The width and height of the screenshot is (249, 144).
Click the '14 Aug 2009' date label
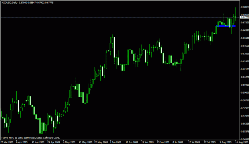[242, 142]
